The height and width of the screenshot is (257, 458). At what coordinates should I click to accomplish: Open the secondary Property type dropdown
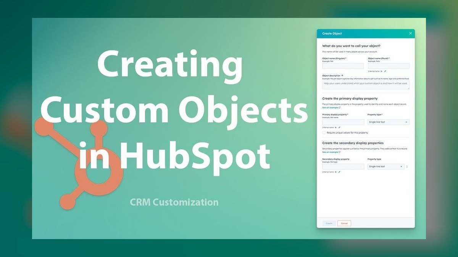[386, 166]
